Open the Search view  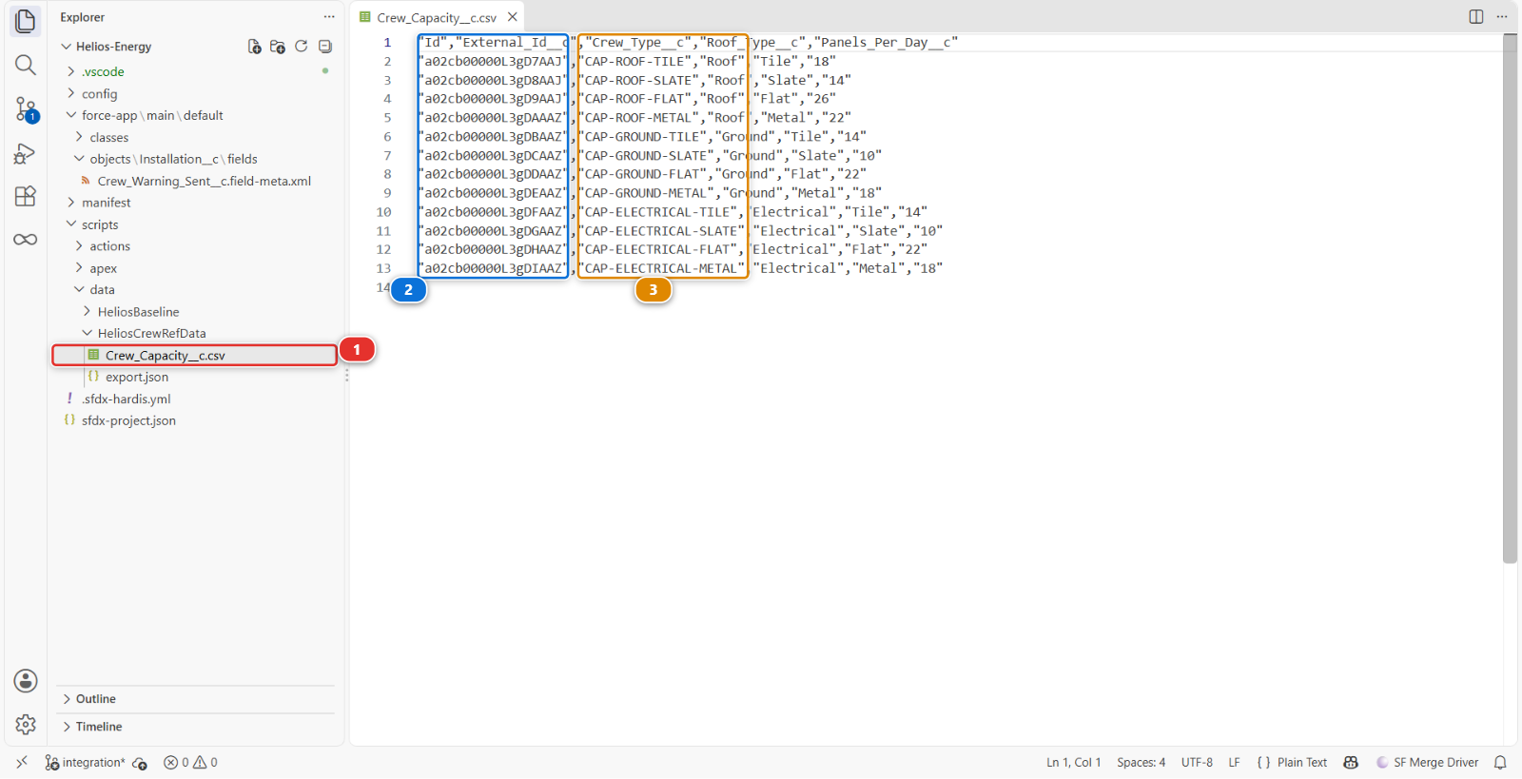point(26,65)
